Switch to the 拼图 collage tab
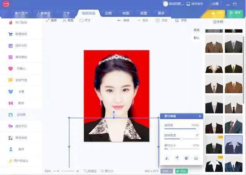 pos(126,13)
